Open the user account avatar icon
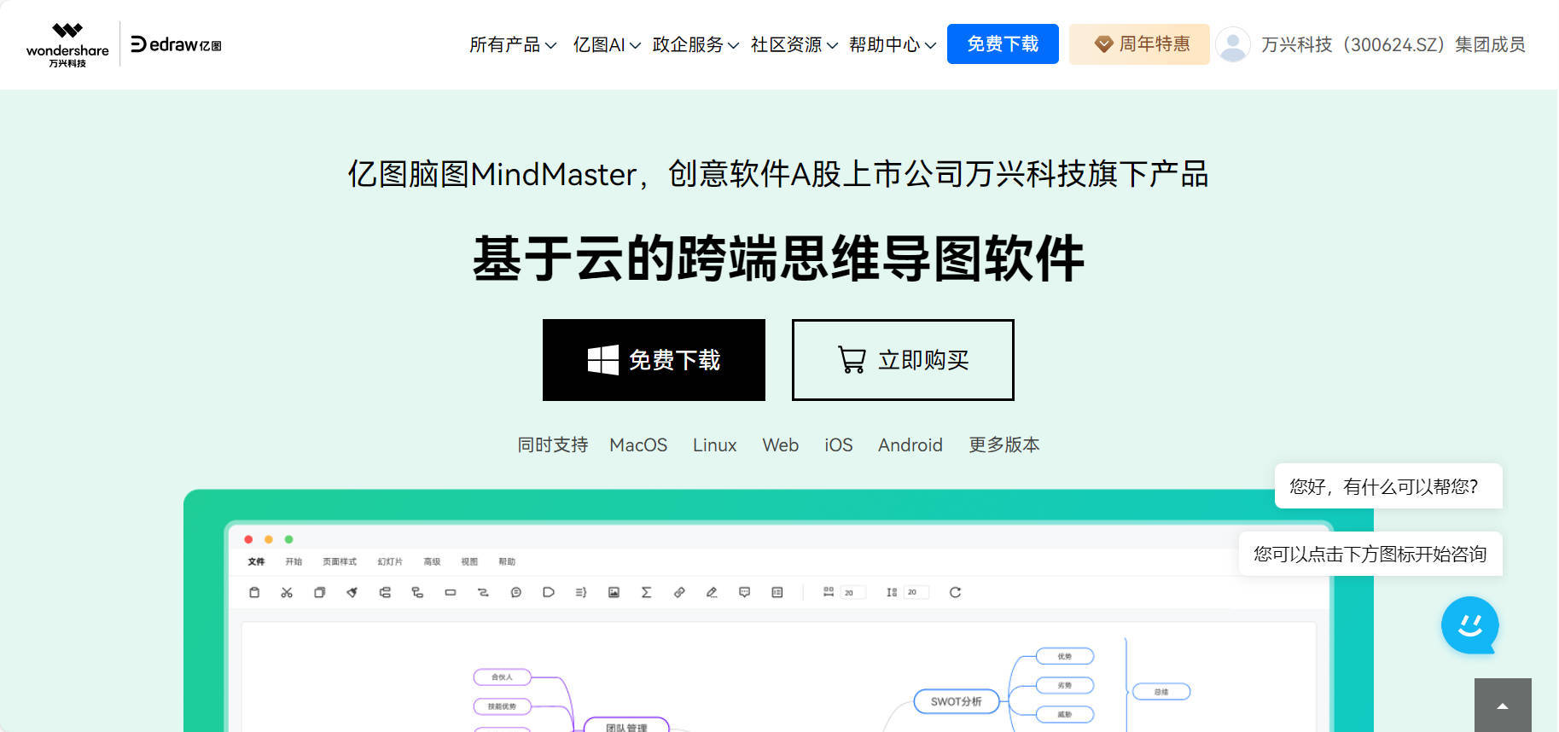Image resolution: width=1559 pixels, height=732 pixels. tap(1233, 44)
